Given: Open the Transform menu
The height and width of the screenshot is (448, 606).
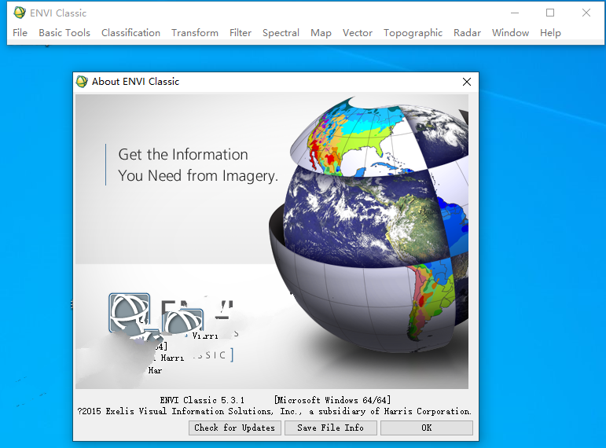Looking at the screenshot, I should (x=195, y=33).
